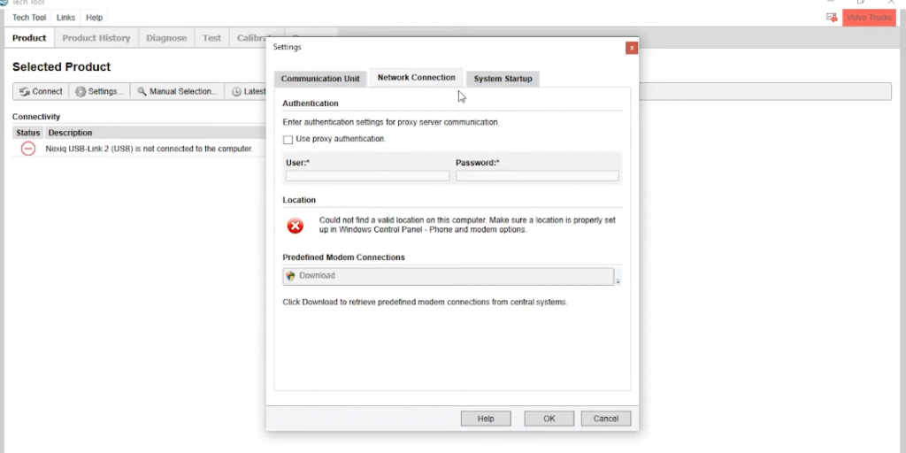Viewport: 906px width, 453px height.
Task: Click the Latest clock icon in toolbar
Action: coord(236,91)
